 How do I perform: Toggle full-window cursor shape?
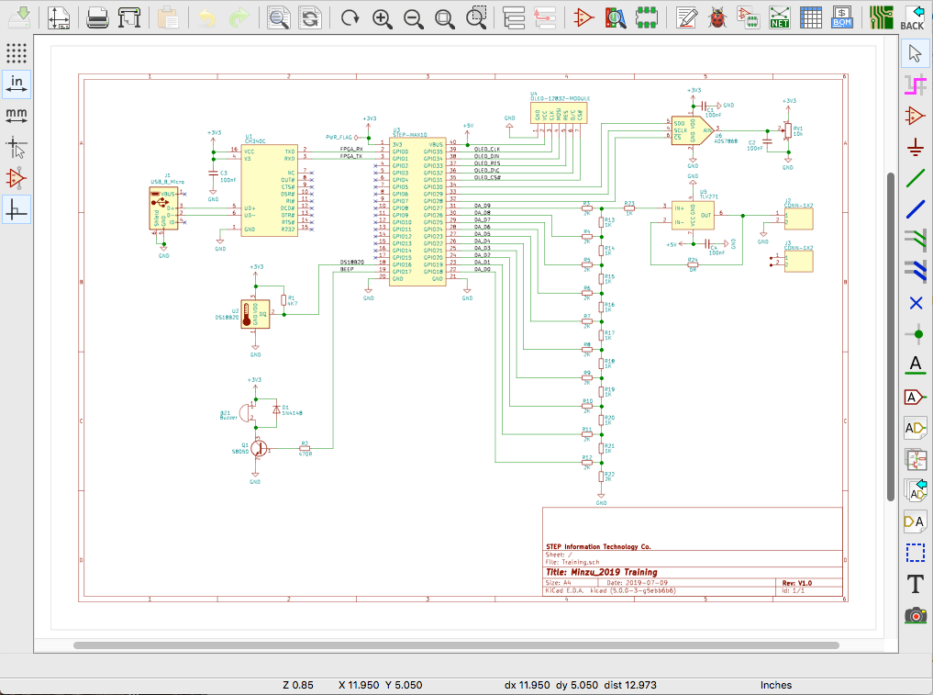[x=17, y=147]
